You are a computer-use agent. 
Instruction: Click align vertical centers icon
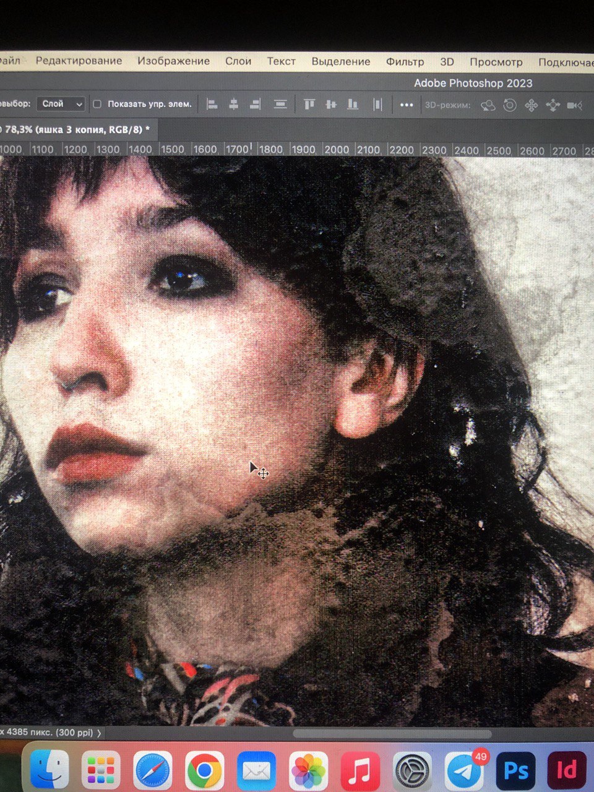(x=331, y=105)
